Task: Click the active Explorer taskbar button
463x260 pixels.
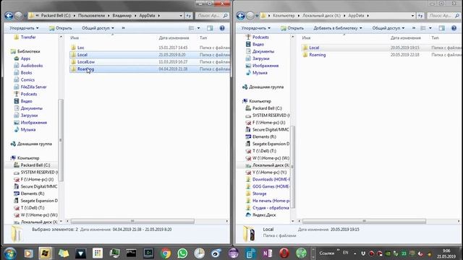Action: pos(45,253)
